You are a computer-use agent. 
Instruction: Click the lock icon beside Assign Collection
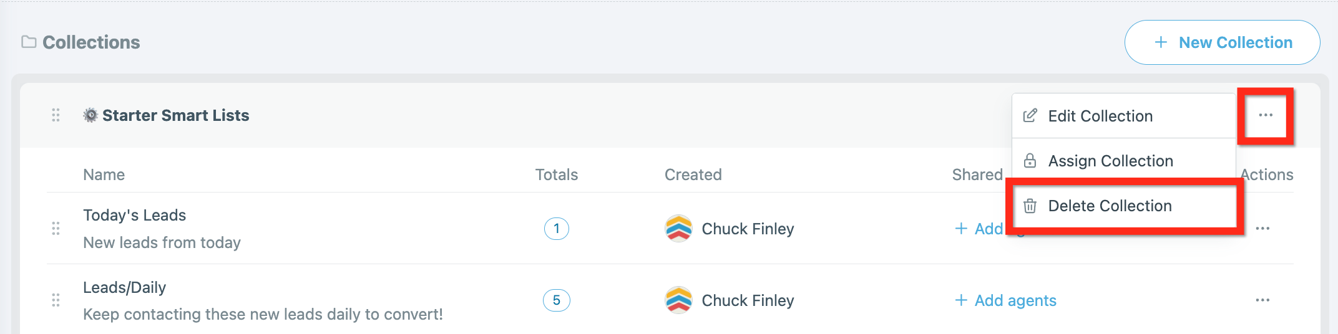pyautogui.click(x=1030, y=161)
